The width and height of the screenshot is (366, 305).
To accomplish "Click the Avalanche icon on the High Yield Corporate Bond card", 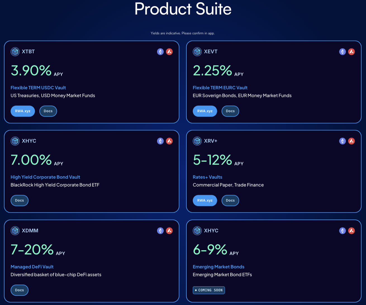I will point(169,141).
